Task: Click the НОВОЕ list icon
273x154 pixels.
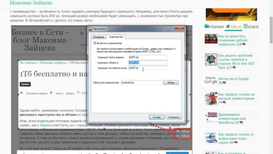Action: pyautogui.click(x=245, y=26)
